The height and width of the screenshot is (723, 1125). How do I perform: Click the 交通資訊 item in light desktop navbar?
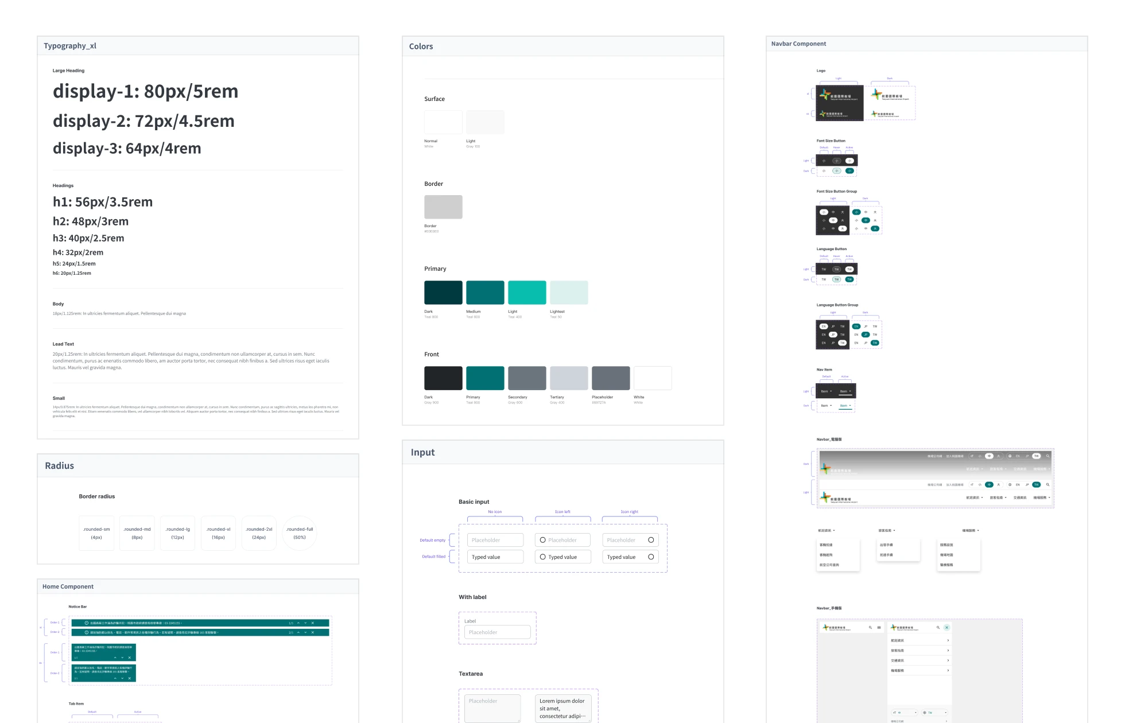(1021, 497)
